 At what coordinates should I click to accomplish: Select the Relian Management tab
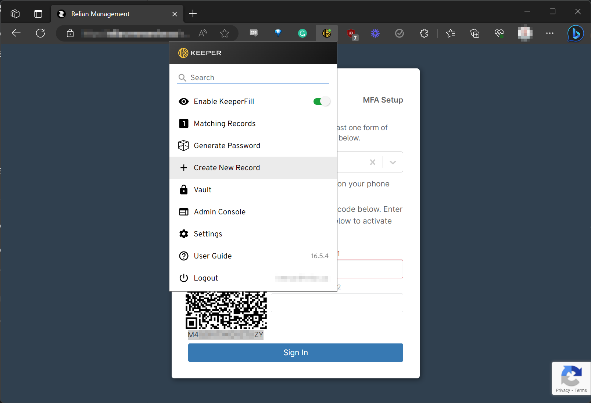coord(117,14)
